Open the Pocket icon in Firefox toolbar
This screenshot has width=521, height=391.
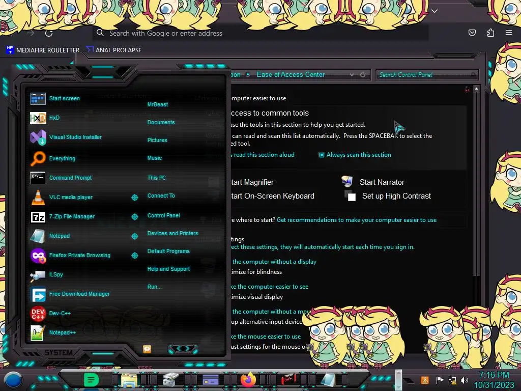472,33
